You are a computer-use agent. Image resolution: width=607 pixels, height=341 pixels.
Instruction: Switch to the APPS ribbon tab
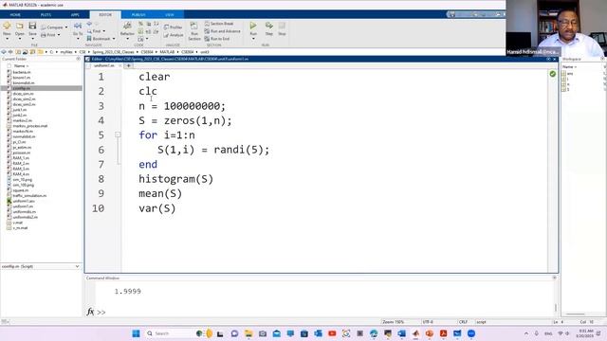pyautogui.click(x=75, y=15)
